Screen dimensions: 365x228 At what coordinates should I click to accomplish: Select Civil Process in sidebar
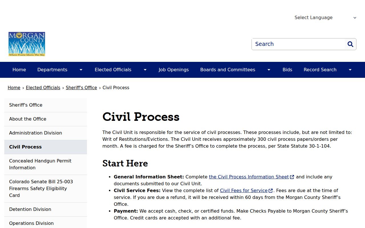46,147
